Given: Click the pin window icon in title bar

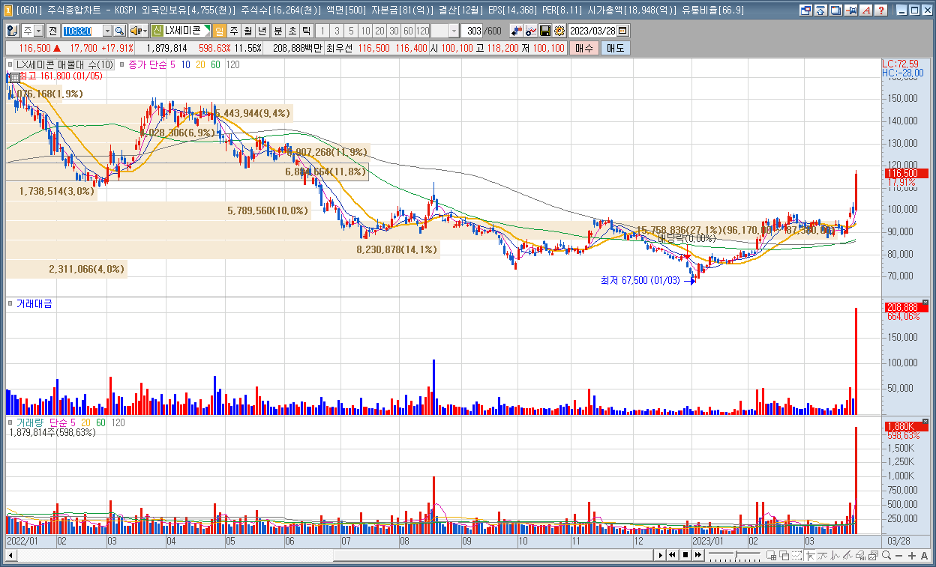Looking at the screenshot, I should [x=850, y=10].
